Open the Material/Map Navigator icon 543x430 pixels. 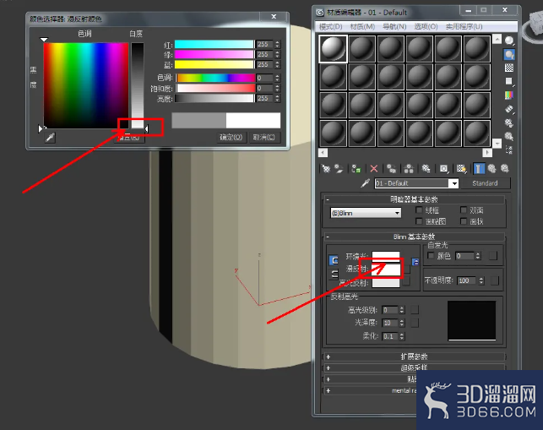[x=509, y=150]
